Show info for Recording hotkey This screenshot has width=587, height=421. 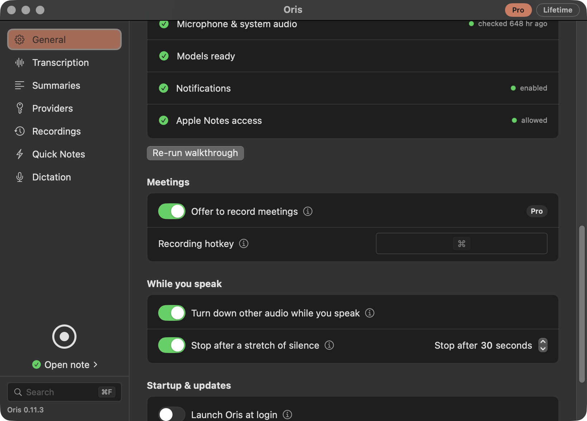coord(244,243)
